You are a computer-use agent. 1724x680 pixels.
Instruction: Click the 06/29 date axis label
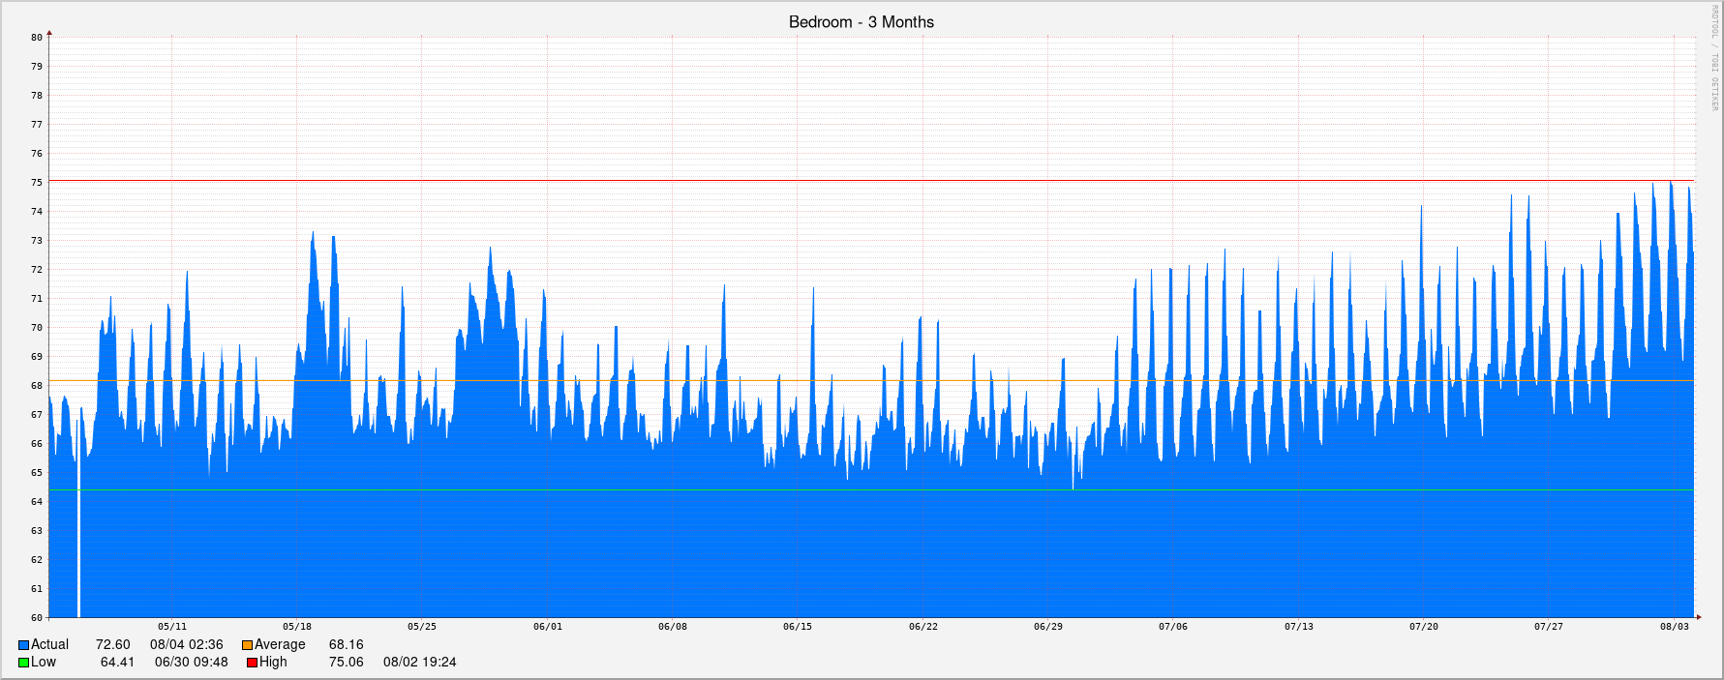[x=1048, y=627]
